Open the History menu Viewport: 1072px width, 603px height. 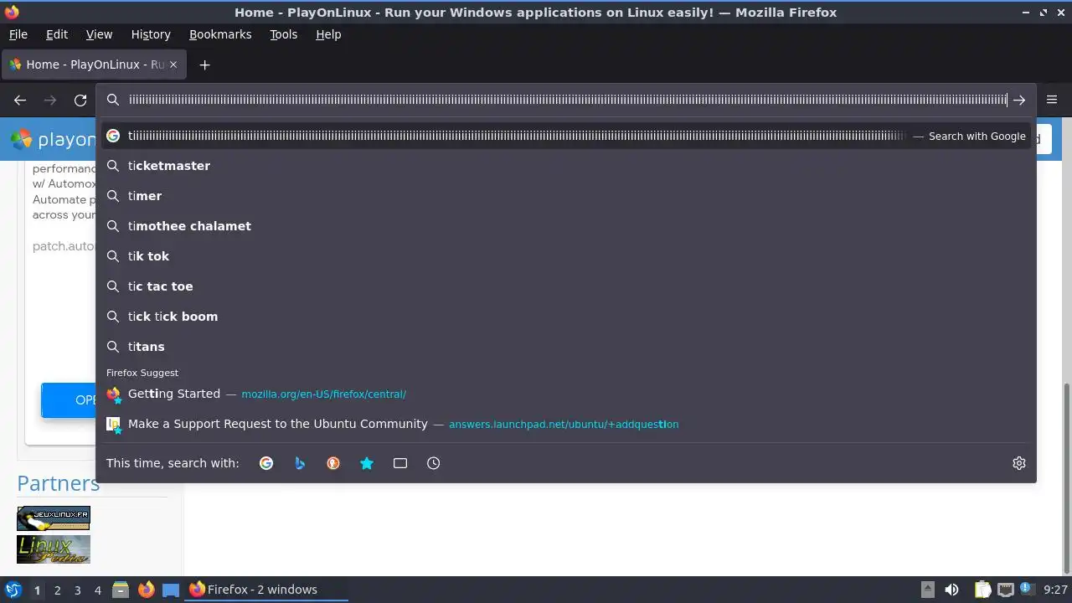tap(151, 34)
